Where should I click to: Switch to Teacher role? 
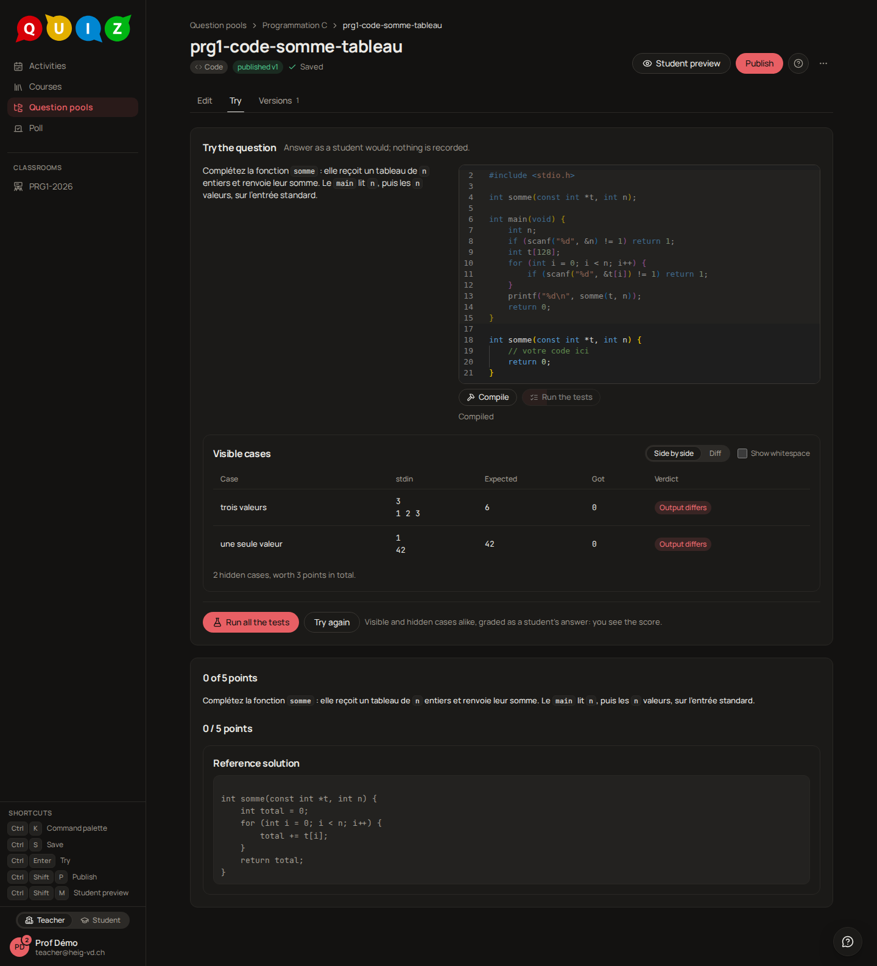coord(45,920)
